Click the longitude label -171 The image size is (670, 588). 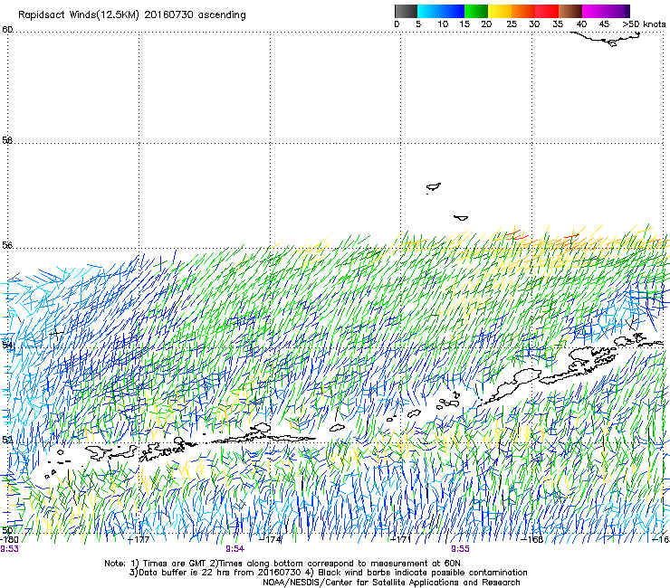pos(400,539)
